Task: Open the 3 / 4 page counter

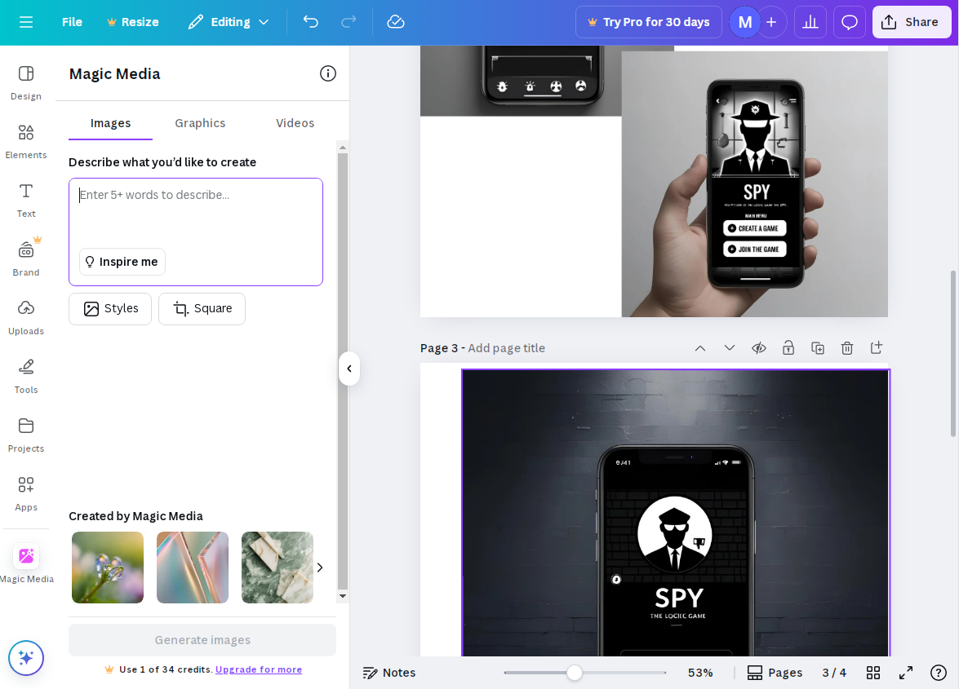Action: tap(834, 673)
